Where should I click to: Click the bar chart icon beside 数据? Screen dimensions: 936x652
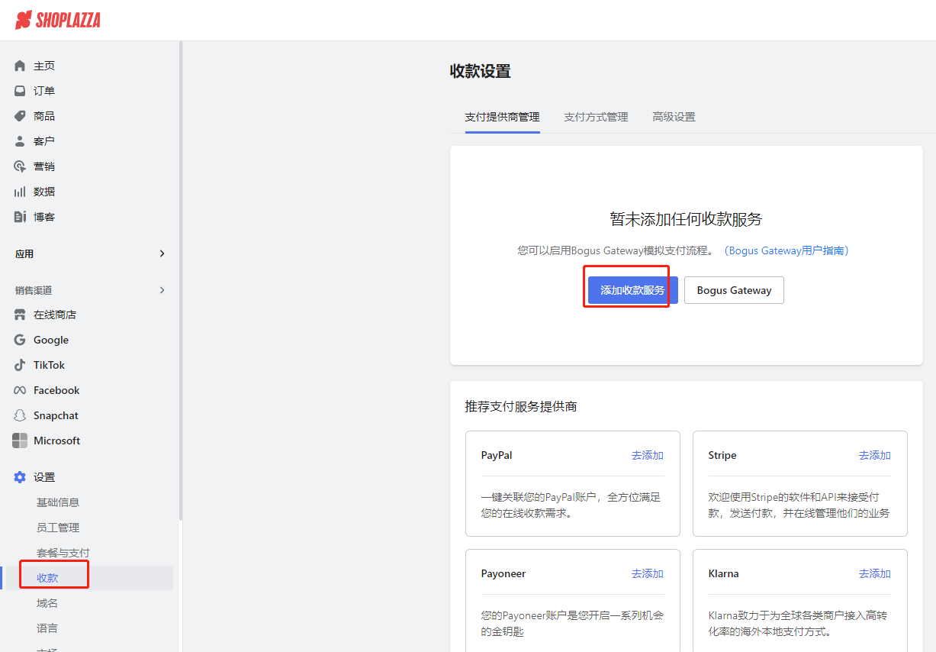[20, 192]
